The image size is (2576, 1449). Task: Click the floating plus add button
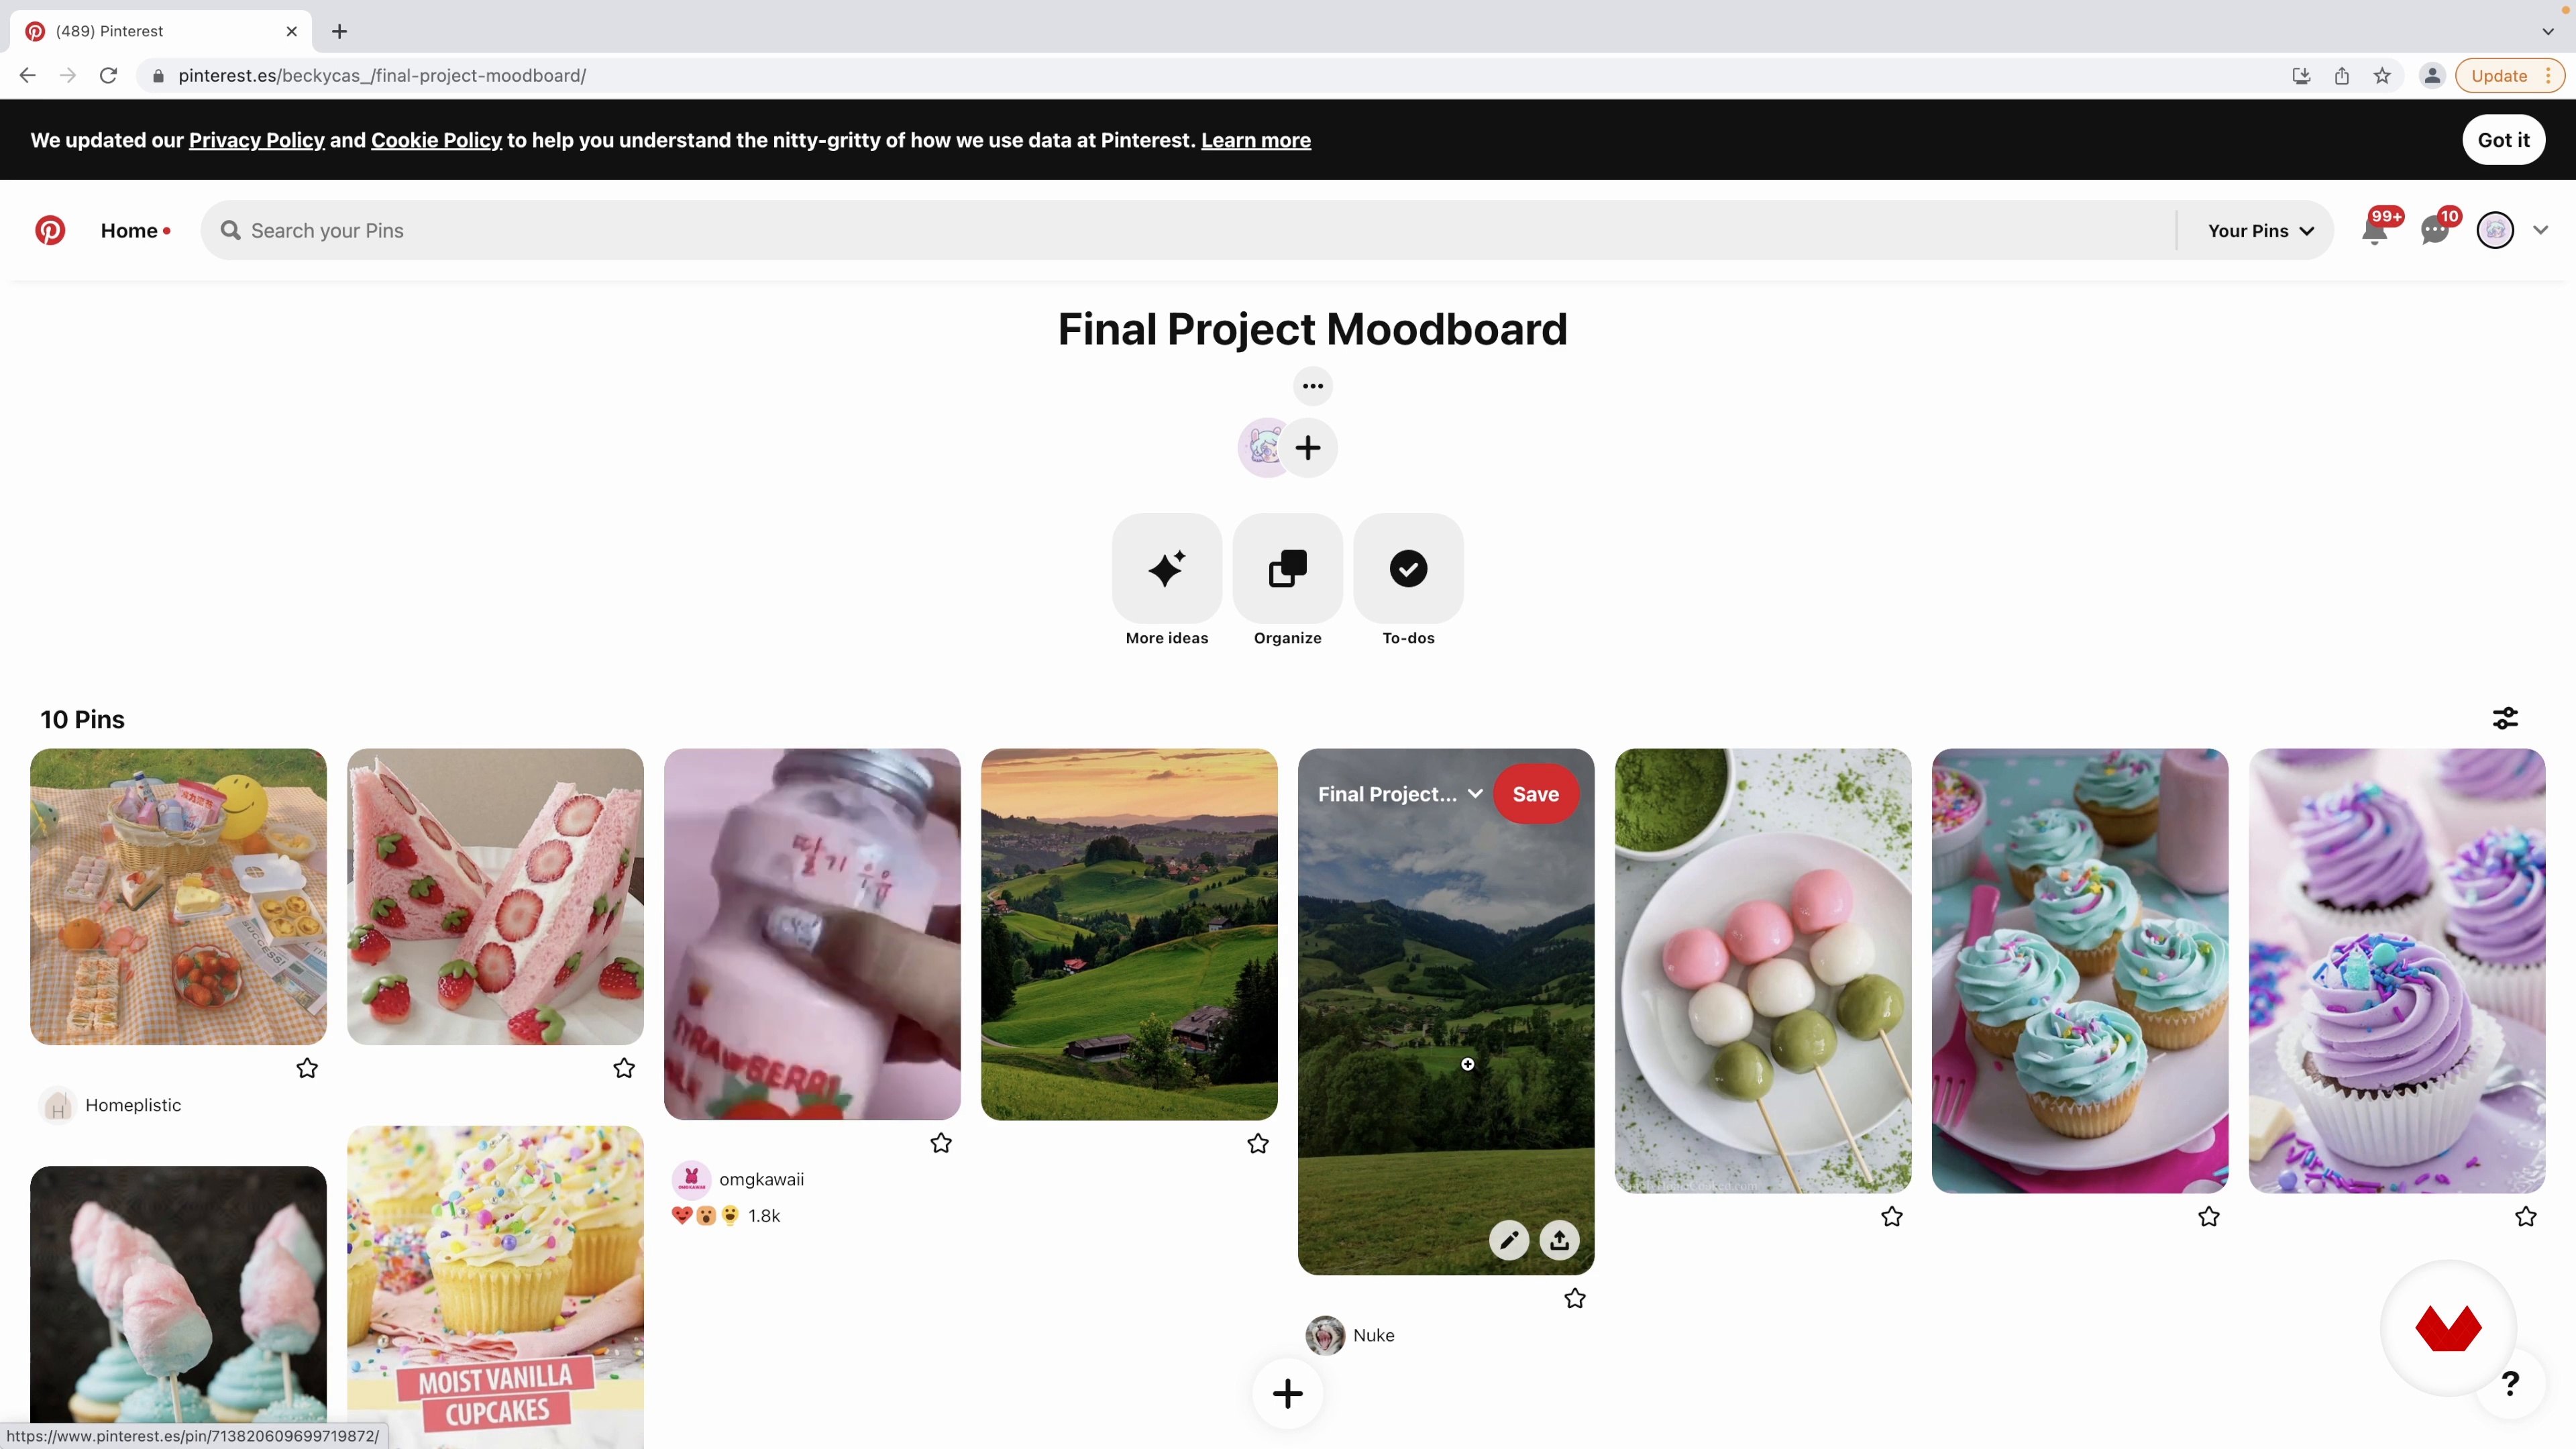coord(1288,1393)
